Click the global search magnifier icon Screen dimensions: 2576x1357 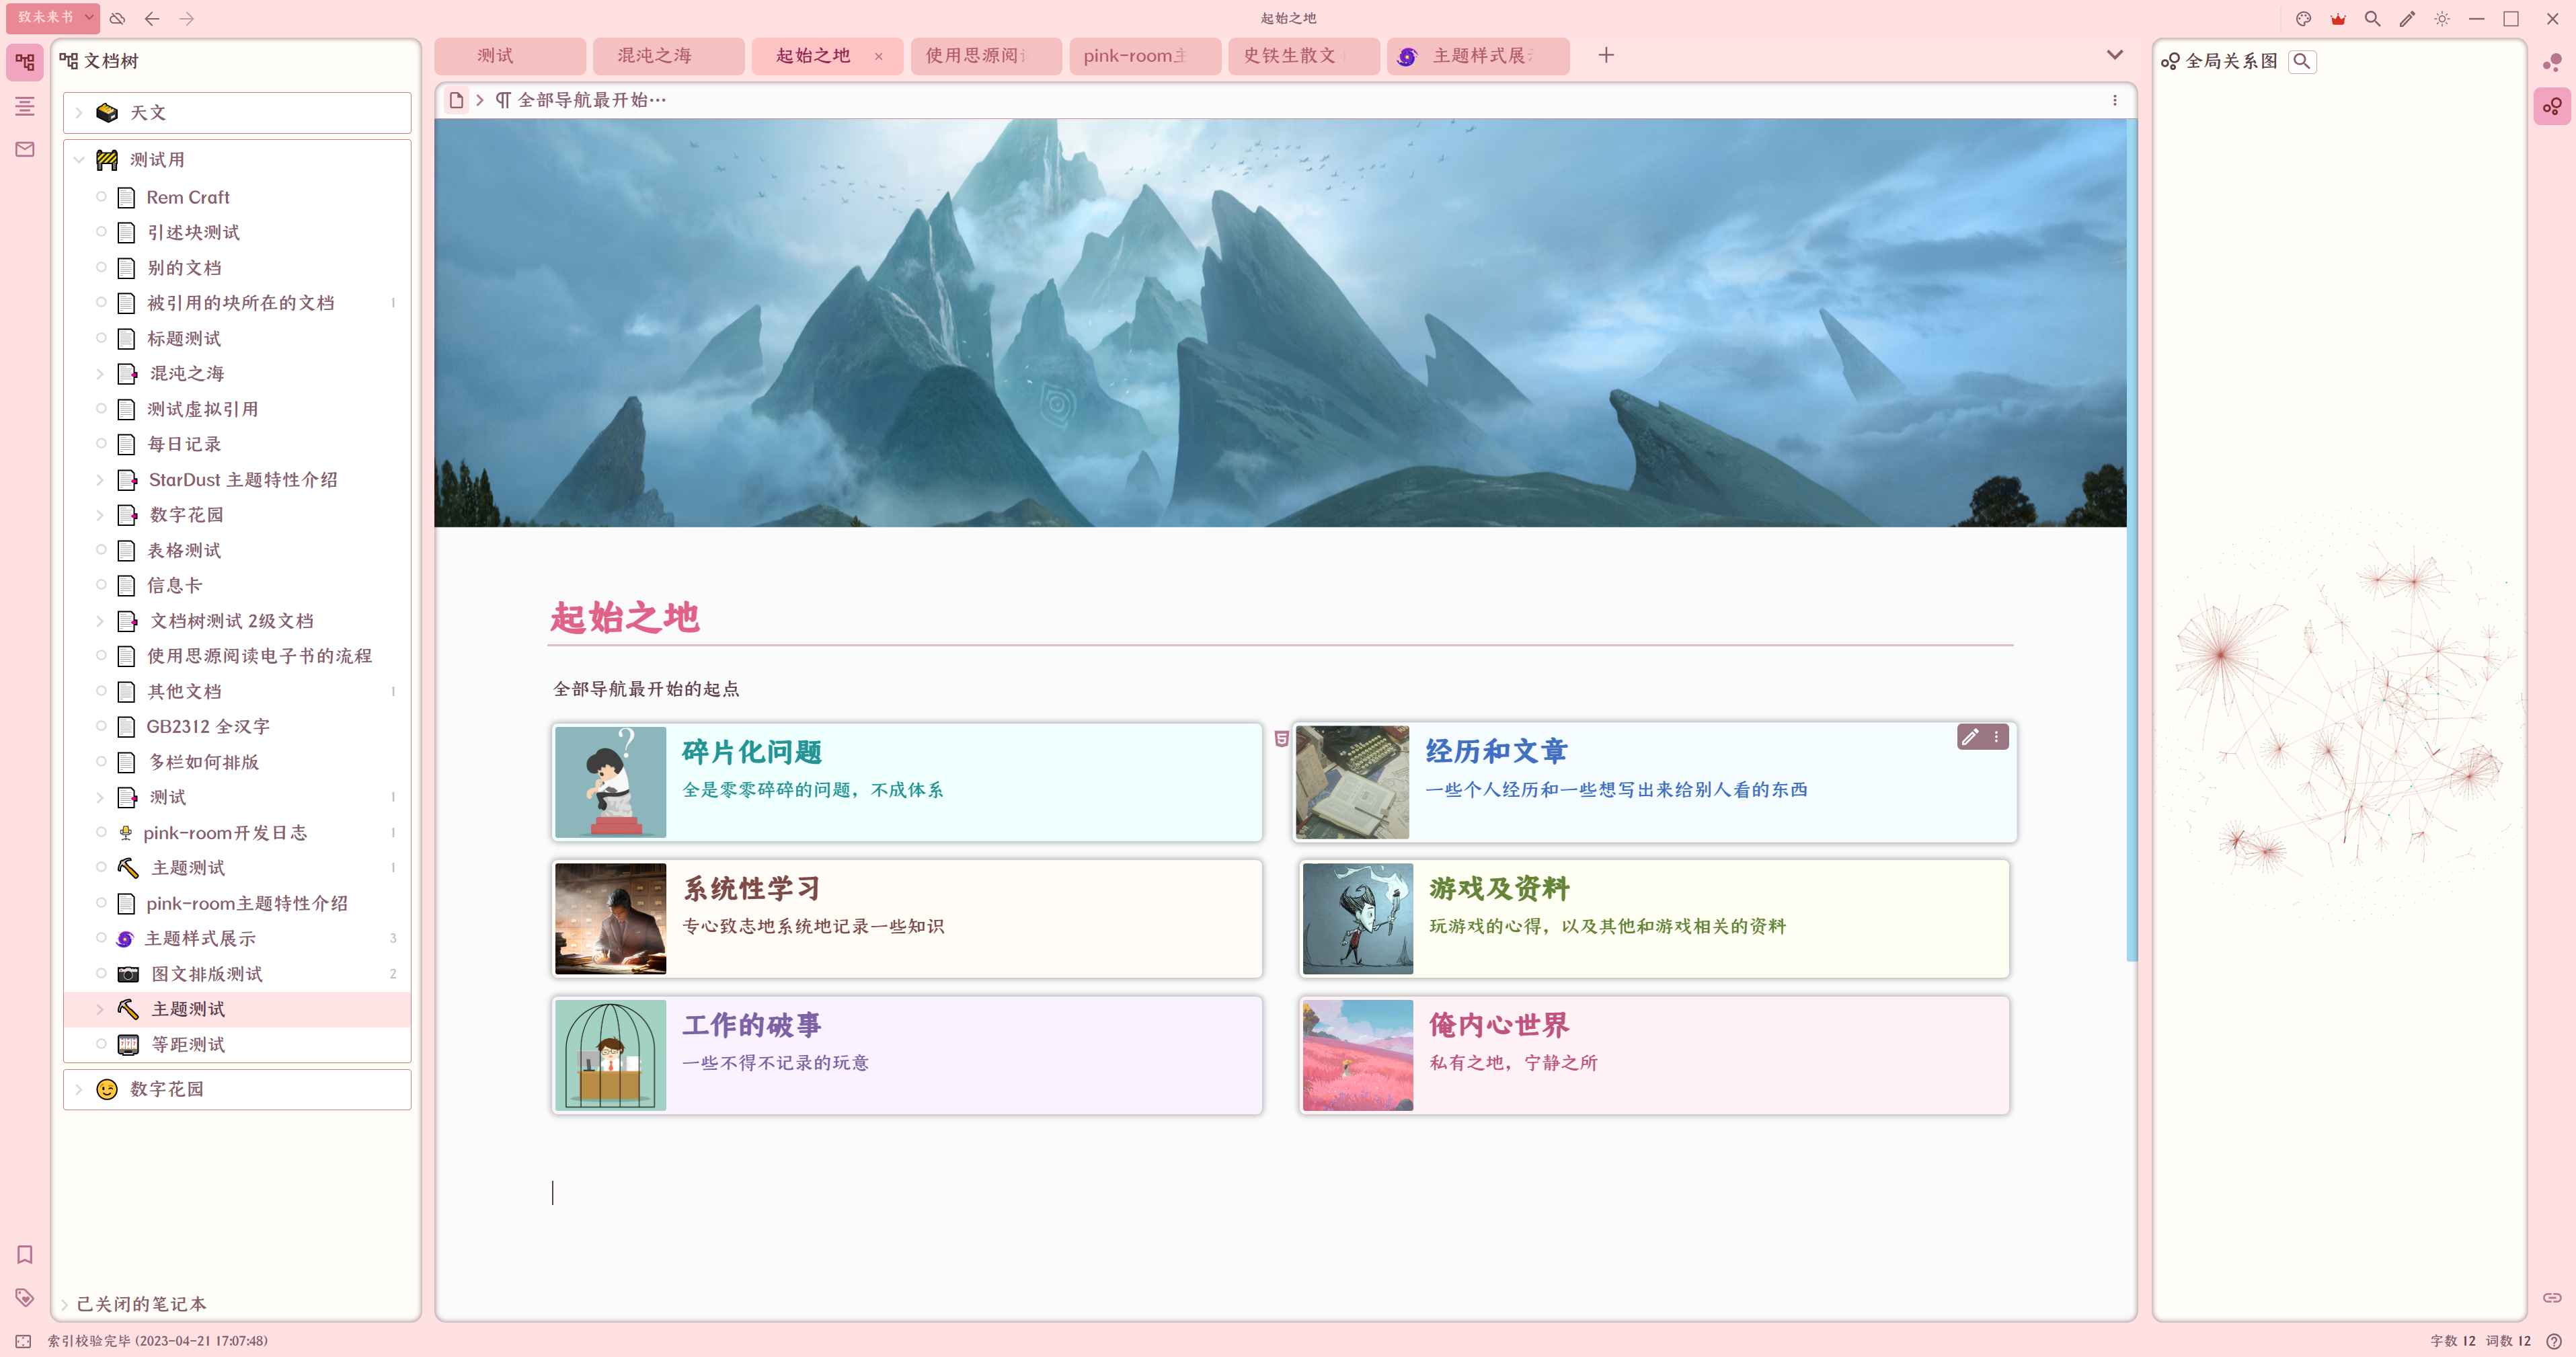point(2372,19)
